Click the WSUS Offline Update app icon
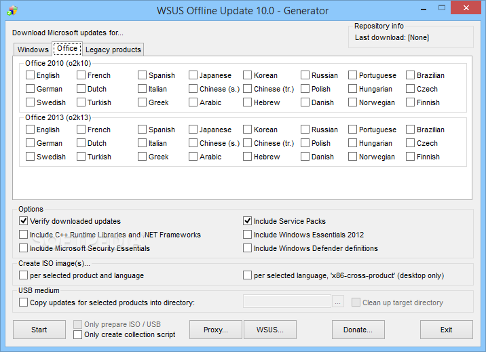Viewport: 486px width, 352px height. 12,10
